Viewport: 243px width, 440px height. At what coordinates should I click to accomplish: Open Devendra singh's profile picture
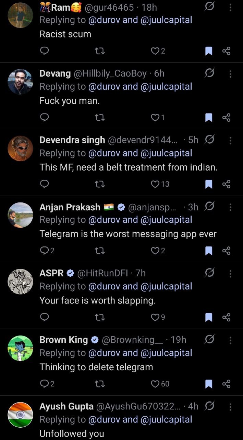[x=20, y=148]
